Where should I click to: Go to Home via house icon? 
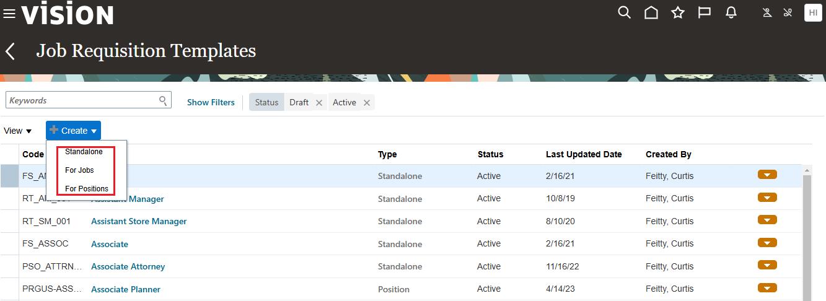tap(651, 13)
